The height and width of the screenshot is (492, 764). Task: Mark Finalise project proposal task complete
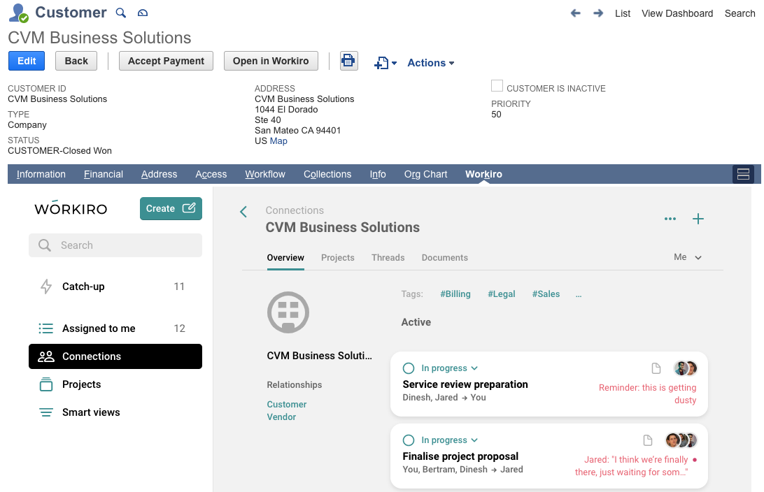pyautogui.click(x=409, y=440)
